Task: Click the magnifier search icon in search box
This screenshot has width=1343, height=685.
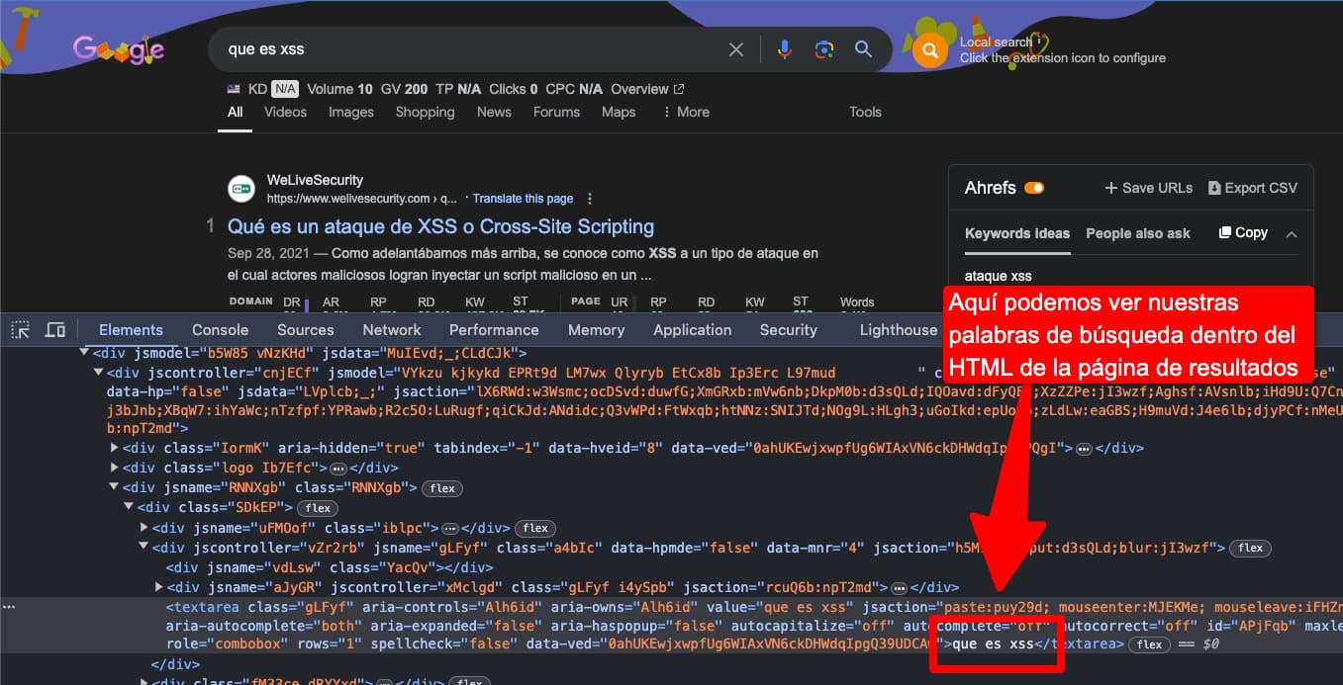Action: pos(863,49)
